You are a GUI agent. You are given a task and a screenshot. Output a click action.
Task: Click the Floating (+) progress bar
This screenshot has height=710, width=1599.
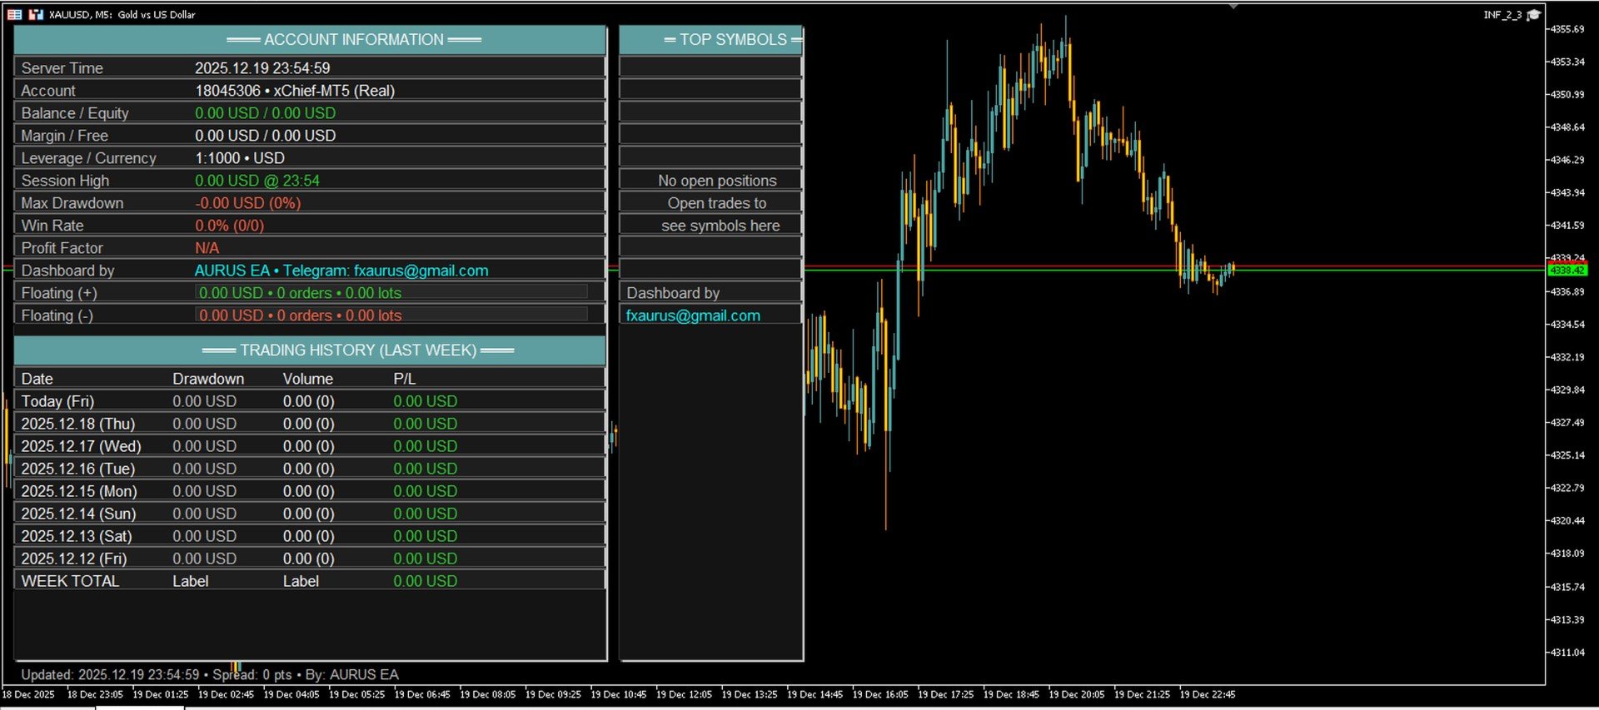coord(391,293)
